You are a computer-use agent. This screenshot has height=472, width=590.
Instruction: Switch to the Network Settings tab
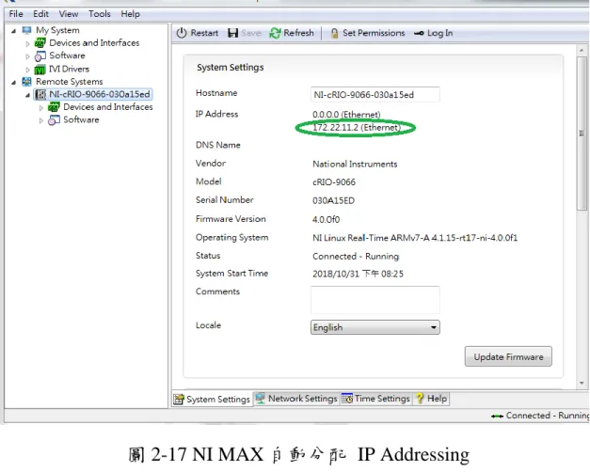tap(296, 399)
